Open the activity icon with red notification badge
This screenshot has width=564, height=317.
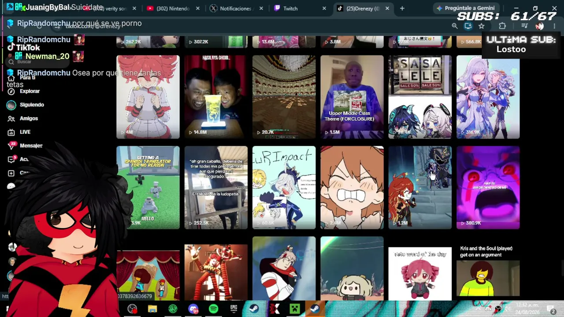tap(11, 159)
